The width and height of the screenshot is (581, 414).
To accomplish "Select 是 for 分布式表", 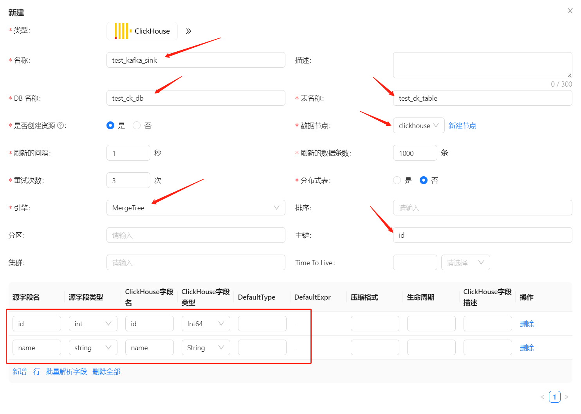I will [397, 180].
